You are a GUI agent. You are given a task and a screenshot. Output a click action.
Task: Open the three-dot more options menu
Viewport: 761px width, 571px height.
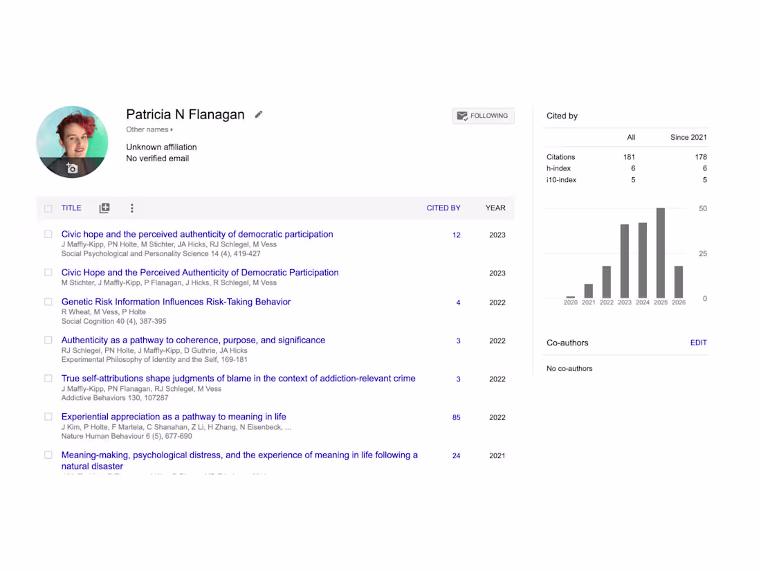coord(131,208)
